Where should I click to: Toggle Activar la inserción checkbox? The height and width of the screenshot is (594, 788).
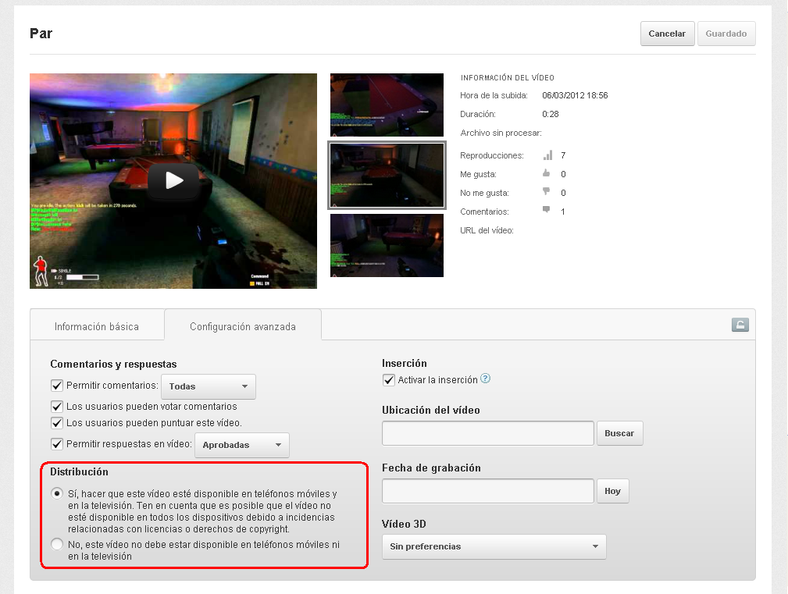coord(388,380)
